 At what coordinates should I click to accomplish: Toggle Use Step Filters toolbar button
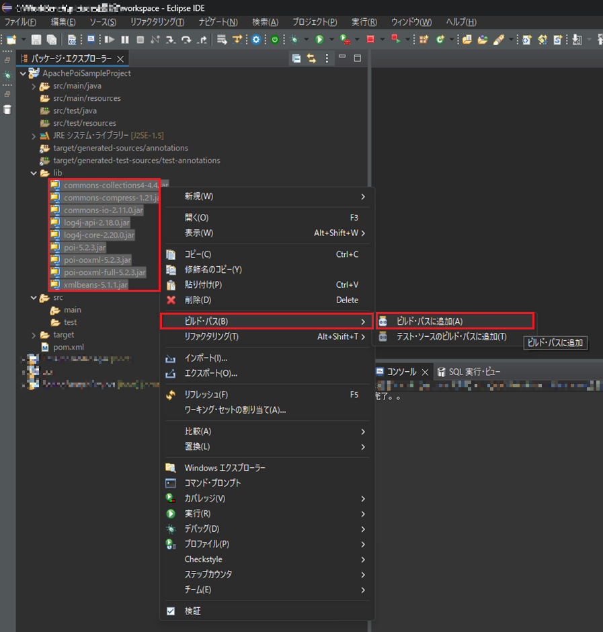[237, 40]
